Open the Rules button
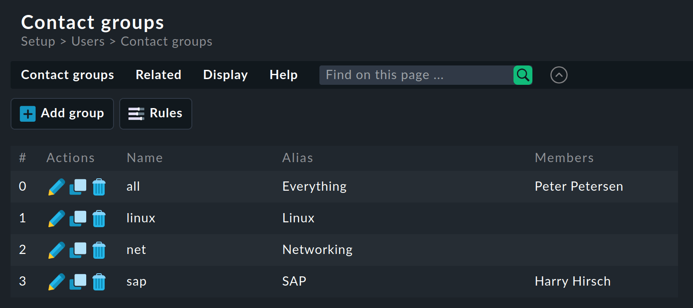The image size is (693, 308). pyautogui.click(x=156, y=114)
